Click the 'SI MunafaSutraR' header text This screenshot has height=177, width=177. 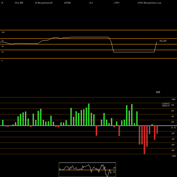pyautogui.click(x=44, y=3)
